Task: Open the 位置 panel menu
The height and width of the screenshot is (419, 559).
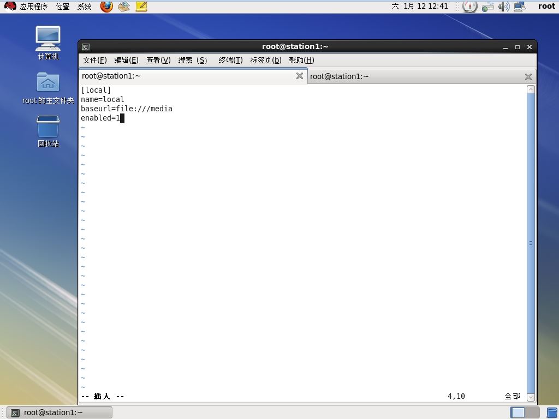Action: (x=62, y=7)
